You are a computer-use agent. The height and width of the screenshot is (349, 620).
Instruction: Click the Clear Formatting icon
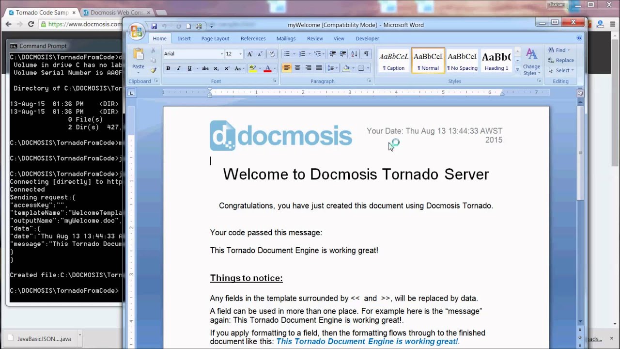(272, 54)
